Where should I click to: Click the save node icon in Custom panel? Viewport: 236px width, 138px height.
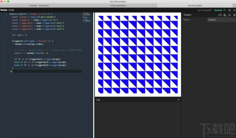pos(225,15)
